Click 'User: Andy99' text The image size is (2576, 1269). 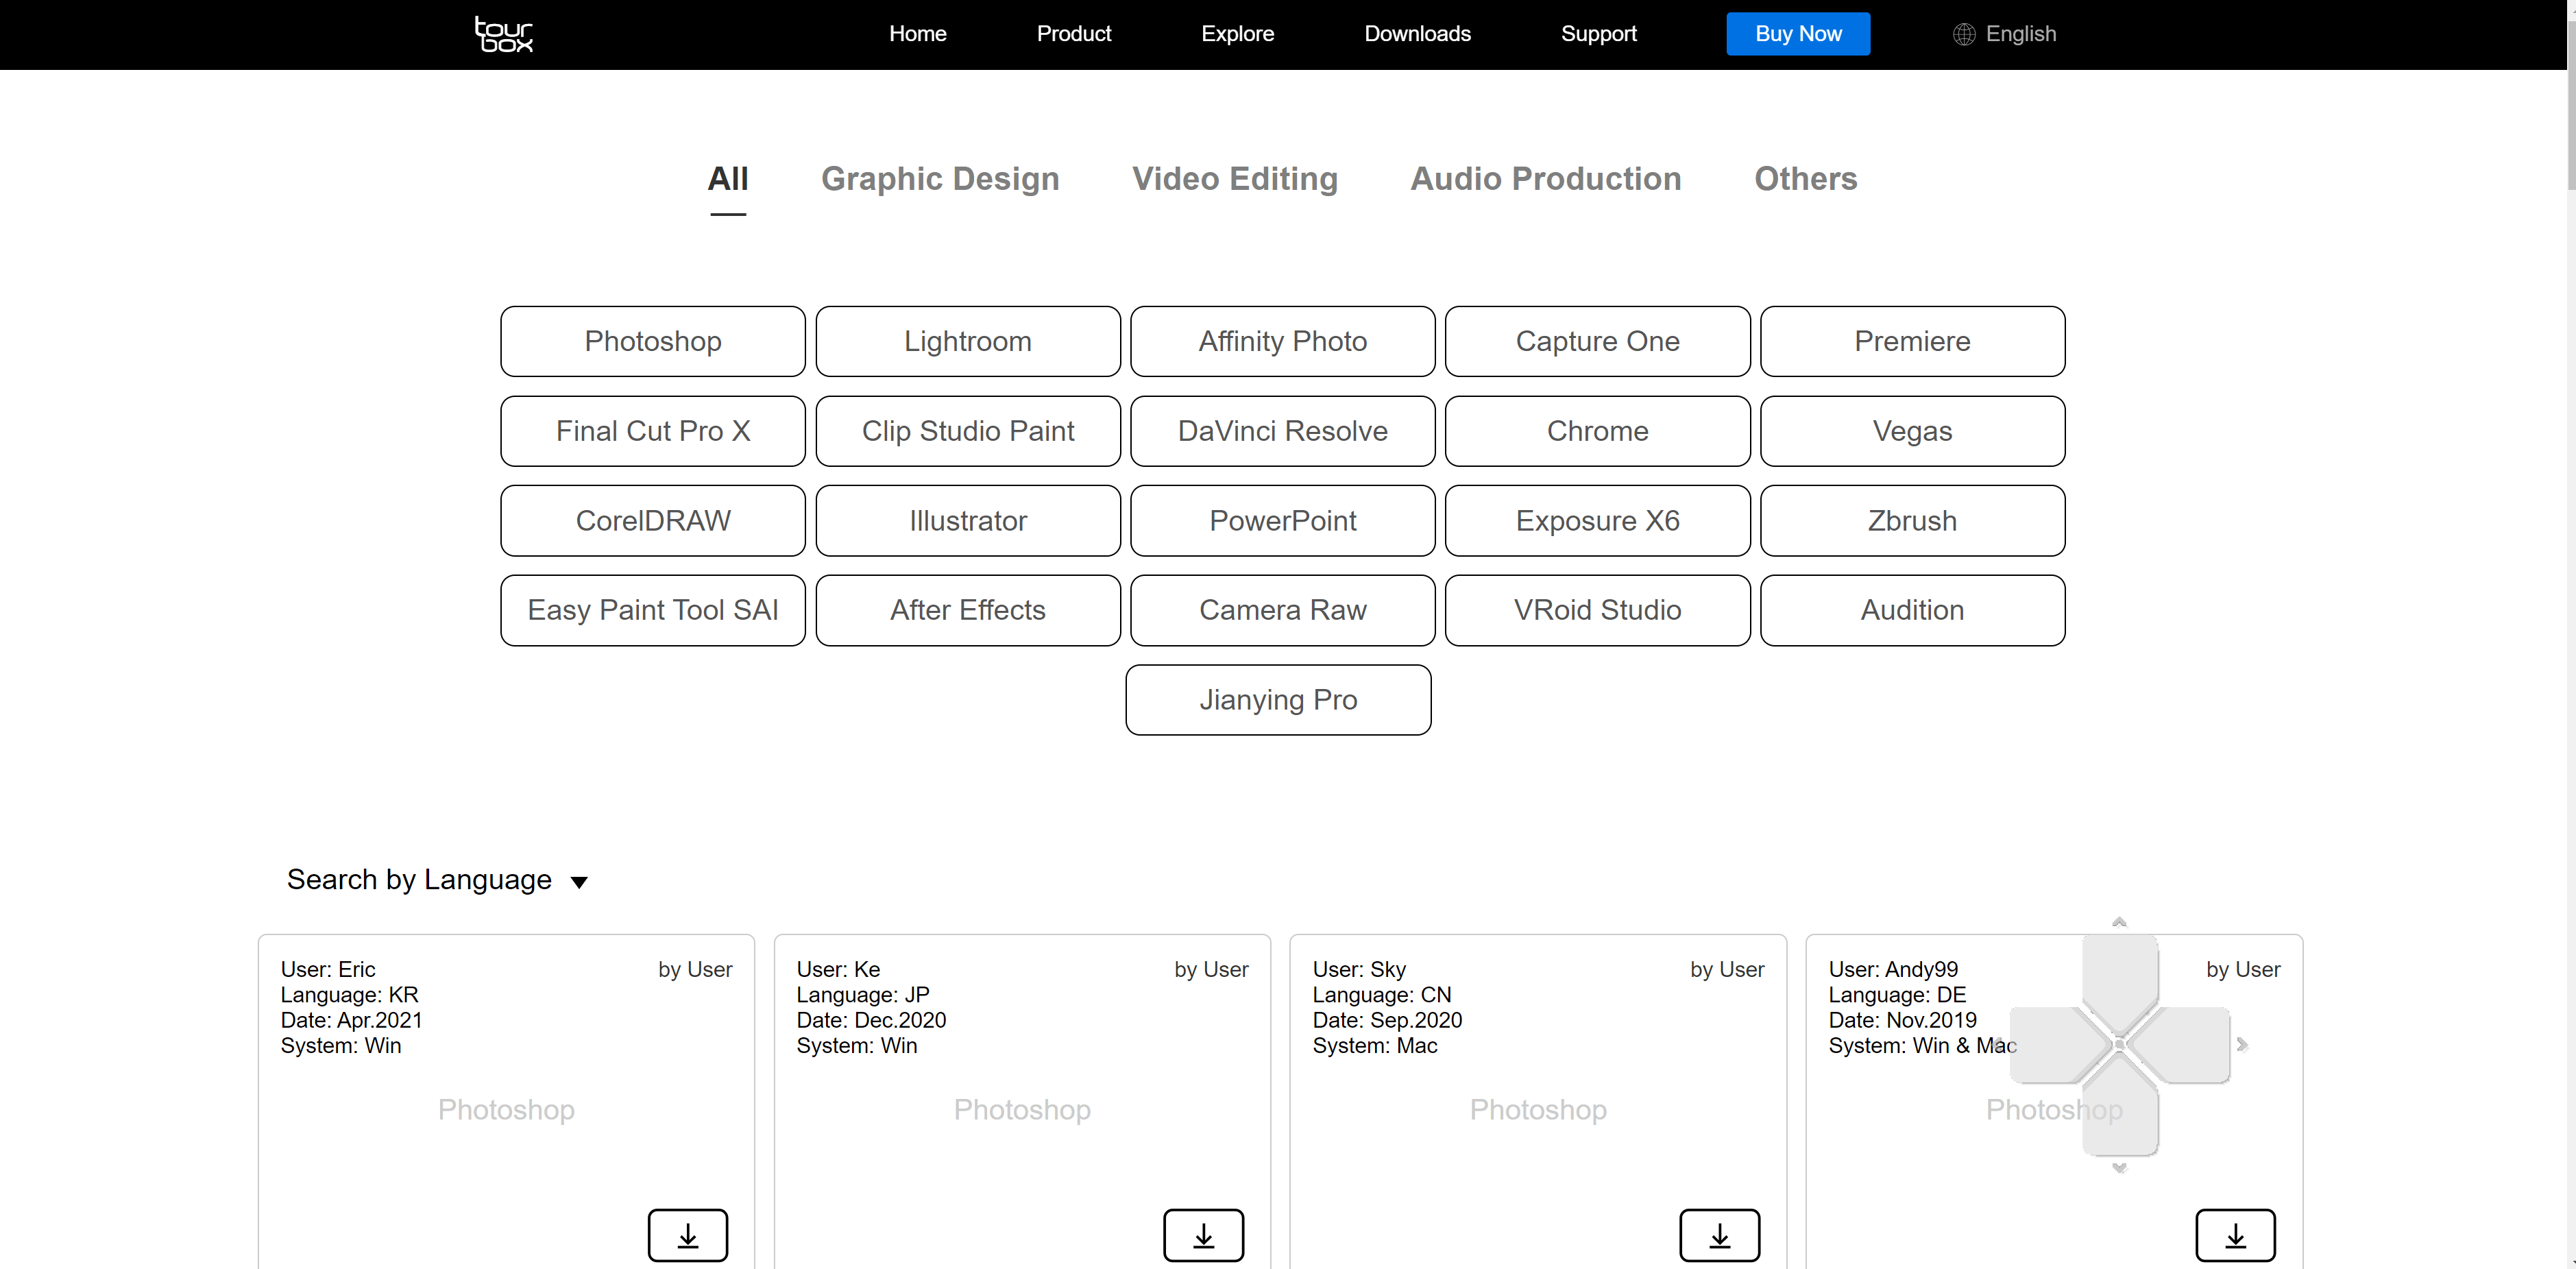coord(1893,969)
